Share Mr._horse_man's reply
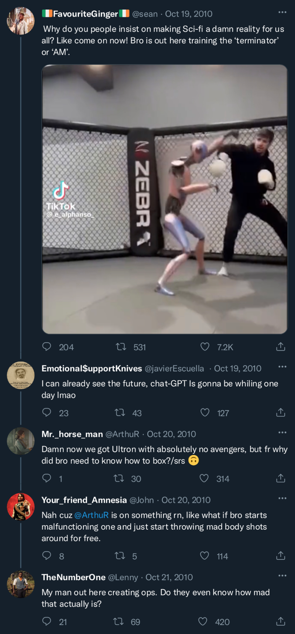 click(x=281, y=478)
